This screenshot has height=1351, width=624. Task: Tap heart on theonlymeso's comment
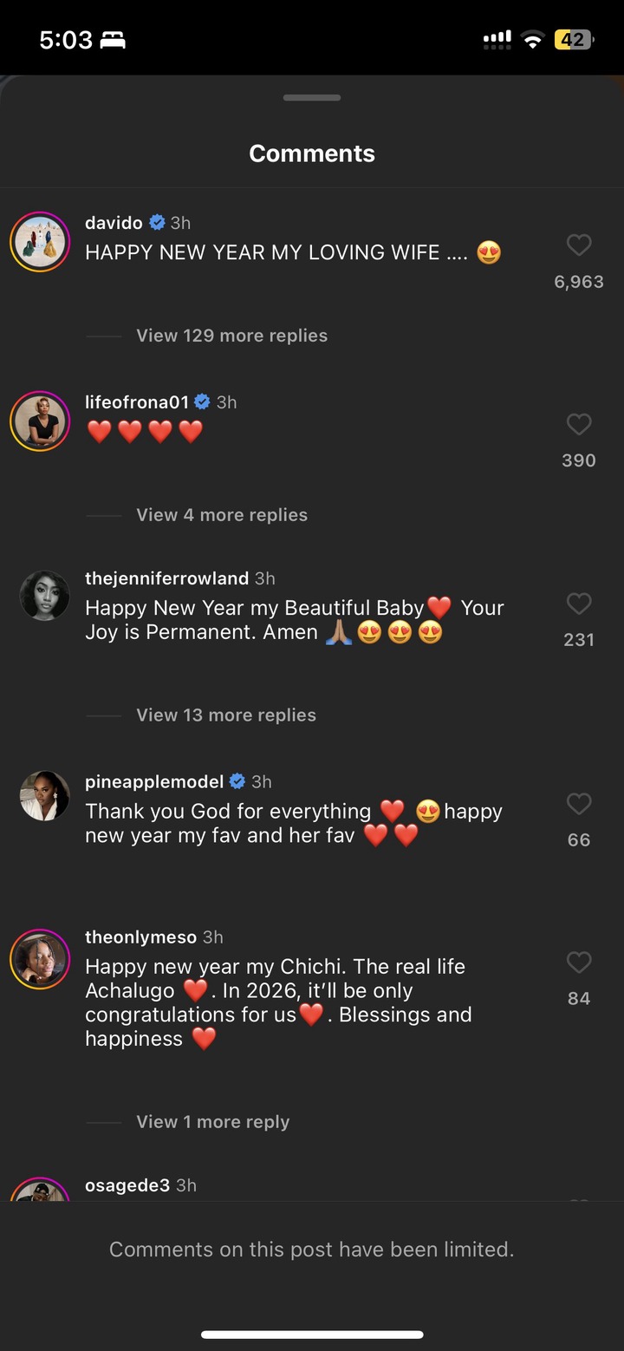coord(579,963)
